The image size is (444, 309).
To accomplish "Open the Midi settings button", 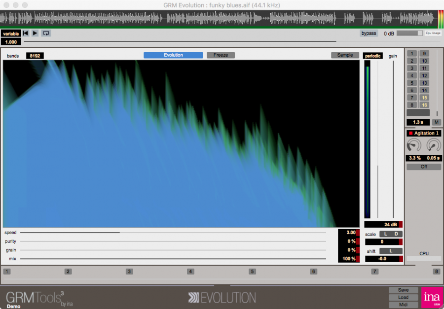I will (x=403, y=305).
